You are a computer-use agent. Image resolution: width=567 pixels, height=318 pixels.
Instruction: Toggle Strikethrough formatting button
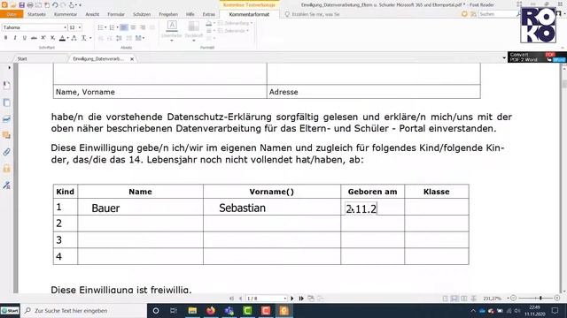[34, 38]
